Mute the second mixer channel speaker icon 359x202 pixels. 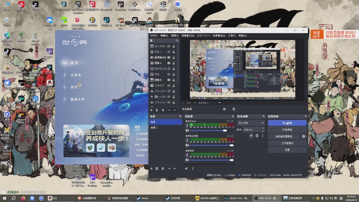(187, 145)
